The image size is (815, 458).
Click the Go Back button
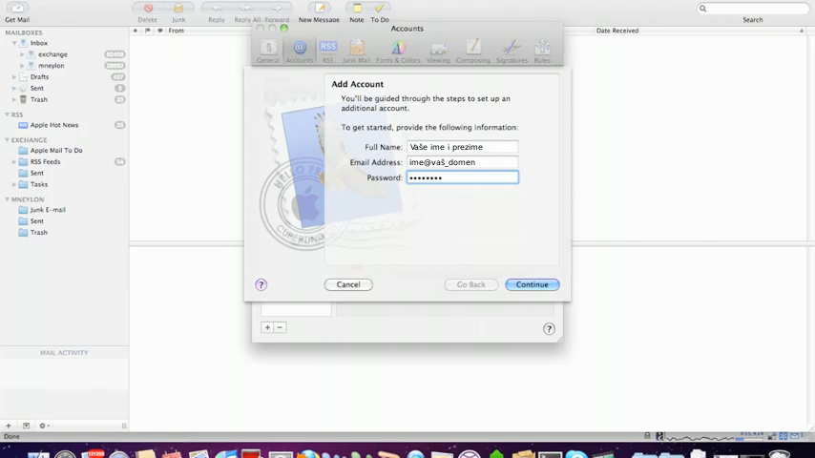point(470,285)
